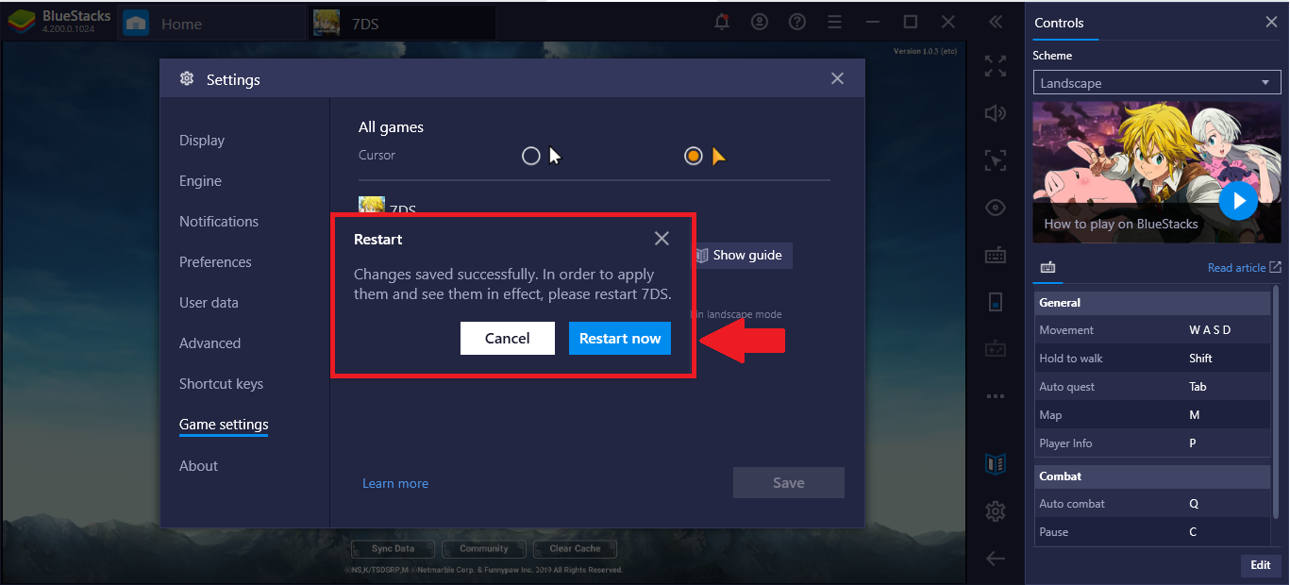
Task: Toggle the eye overlay icon
Action: [996, 208]
